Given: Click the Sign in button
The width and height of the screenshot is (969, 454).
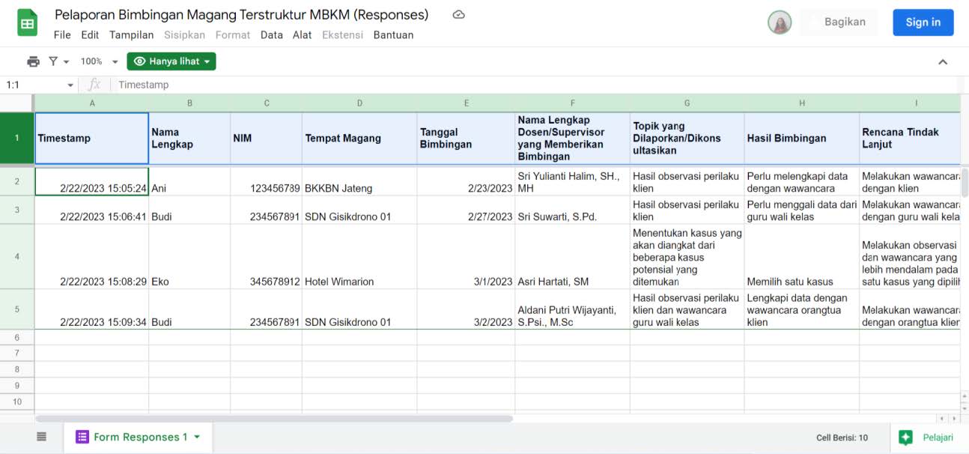Looking at the screenshot, I should point(923,22).
